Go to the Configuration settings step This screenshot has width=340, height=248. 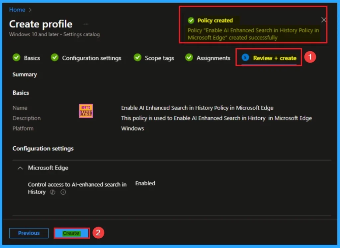click(x=92, y=58)
